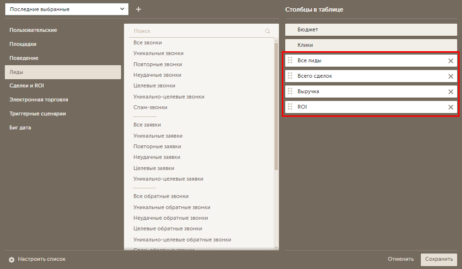Click the drag handle of the ROI column
Image resolution: width=462 pixels, height=269 pixels.
(x=290, y=107)
